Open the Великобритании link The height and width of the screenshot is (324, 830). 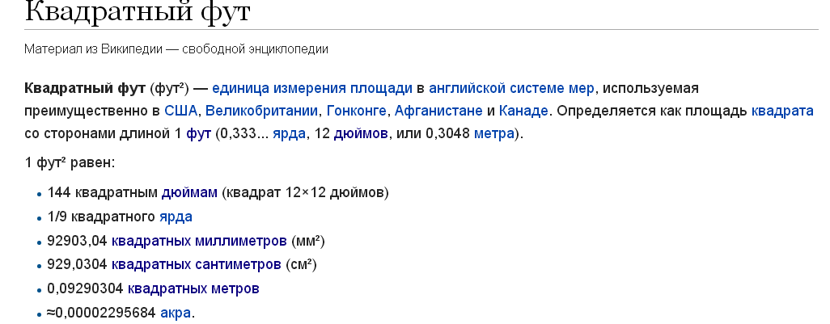point(261,111)
